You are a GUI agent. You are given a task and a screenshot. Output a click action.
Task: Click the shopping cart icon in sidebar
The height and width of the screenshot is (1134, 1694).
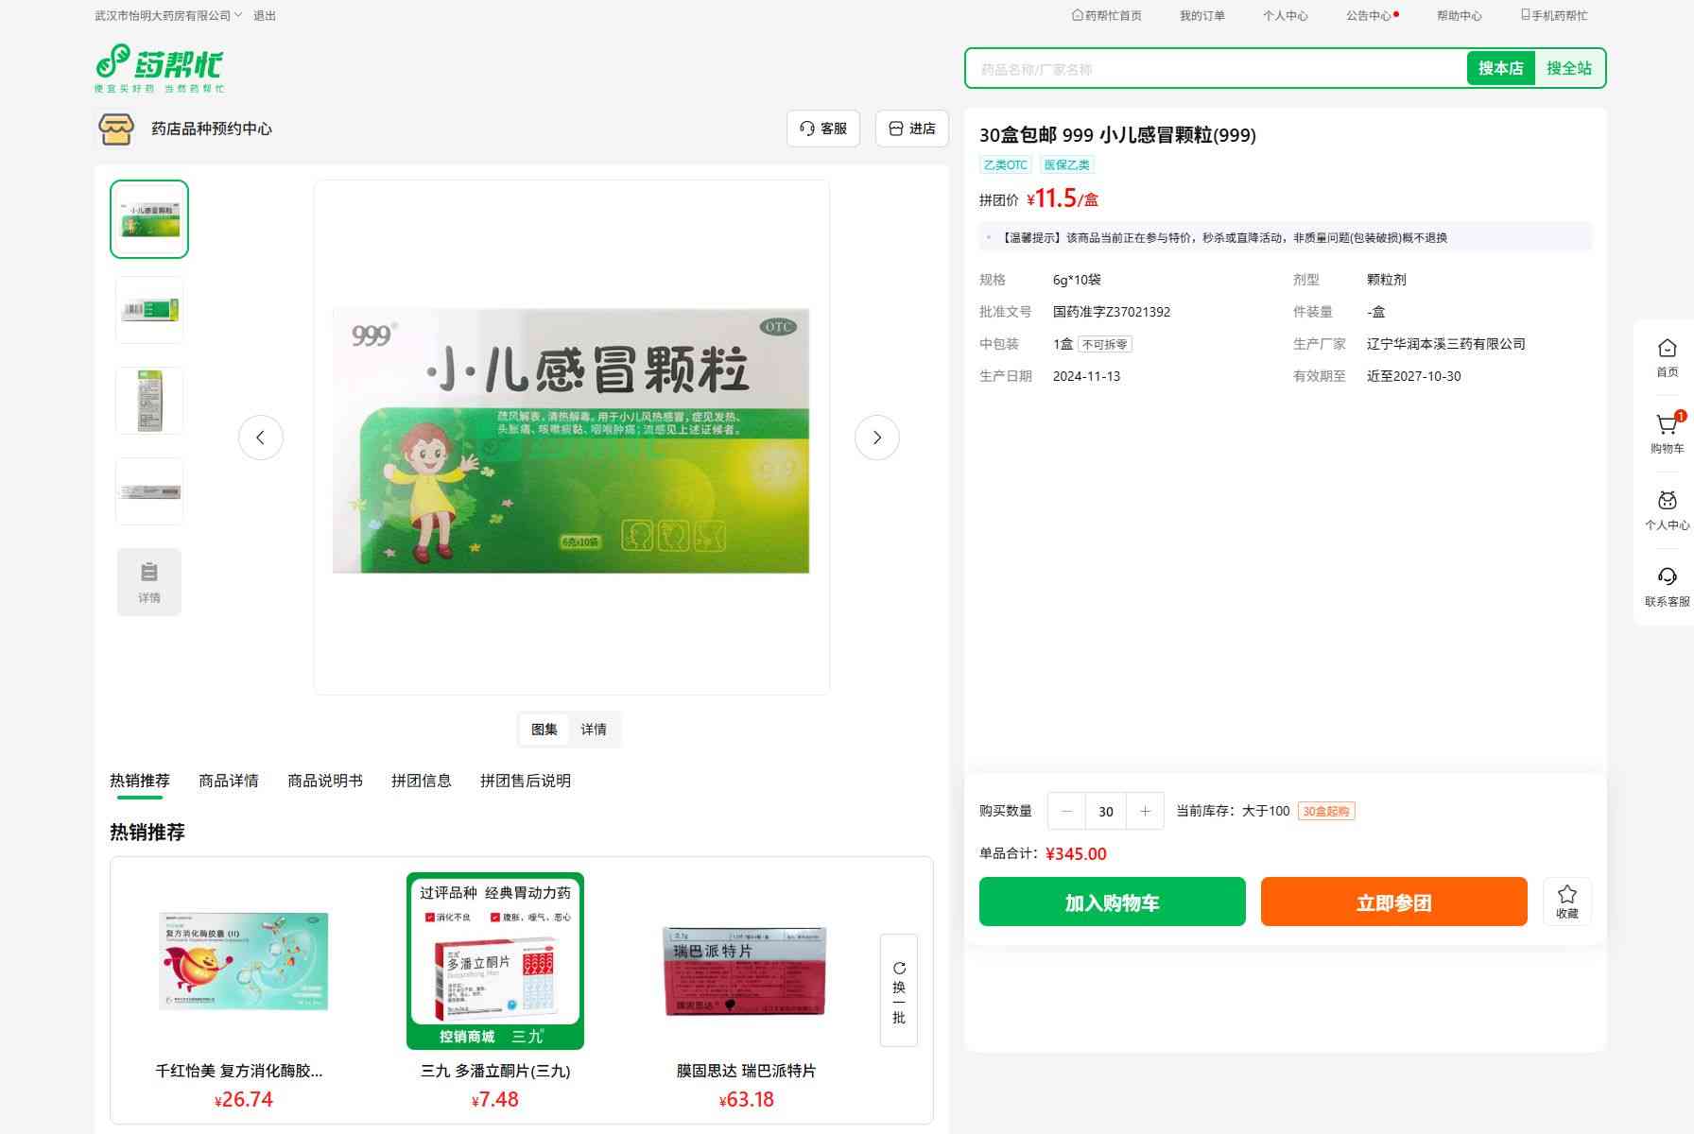tap(1667, 426)
